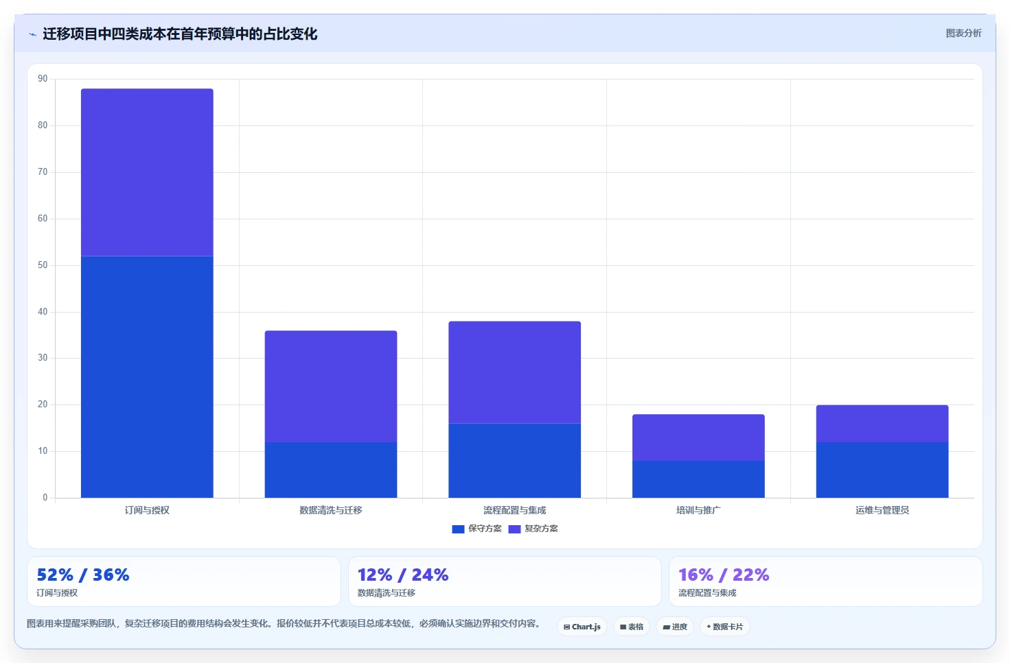The image size is (1010, 663).
Task: Click the 16% / 22% stat value
Action: point(724,575)
